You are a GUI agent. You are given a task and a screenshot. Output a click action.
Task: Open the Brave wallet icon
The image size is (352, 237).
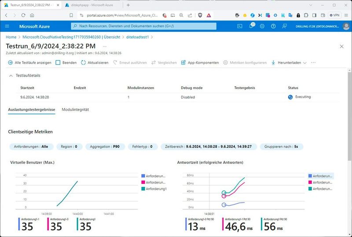coord(323,15)
